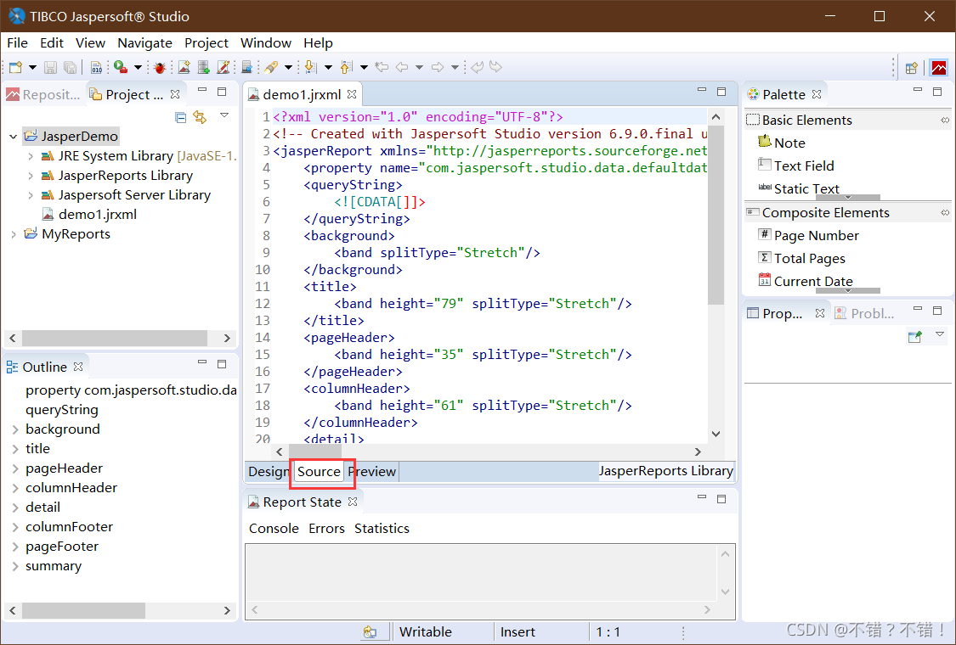Viewport: 956px width, 645px height.
Task: Click the Save All toolbar icon
Action: (x=71, y=67)
